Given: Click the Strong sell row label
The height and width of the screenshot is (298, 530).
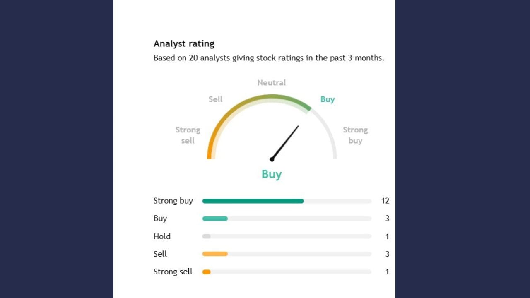Looking at the screenshot, I should (173, 272).
